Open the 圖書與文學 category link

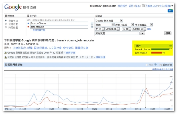click(82, 48)
